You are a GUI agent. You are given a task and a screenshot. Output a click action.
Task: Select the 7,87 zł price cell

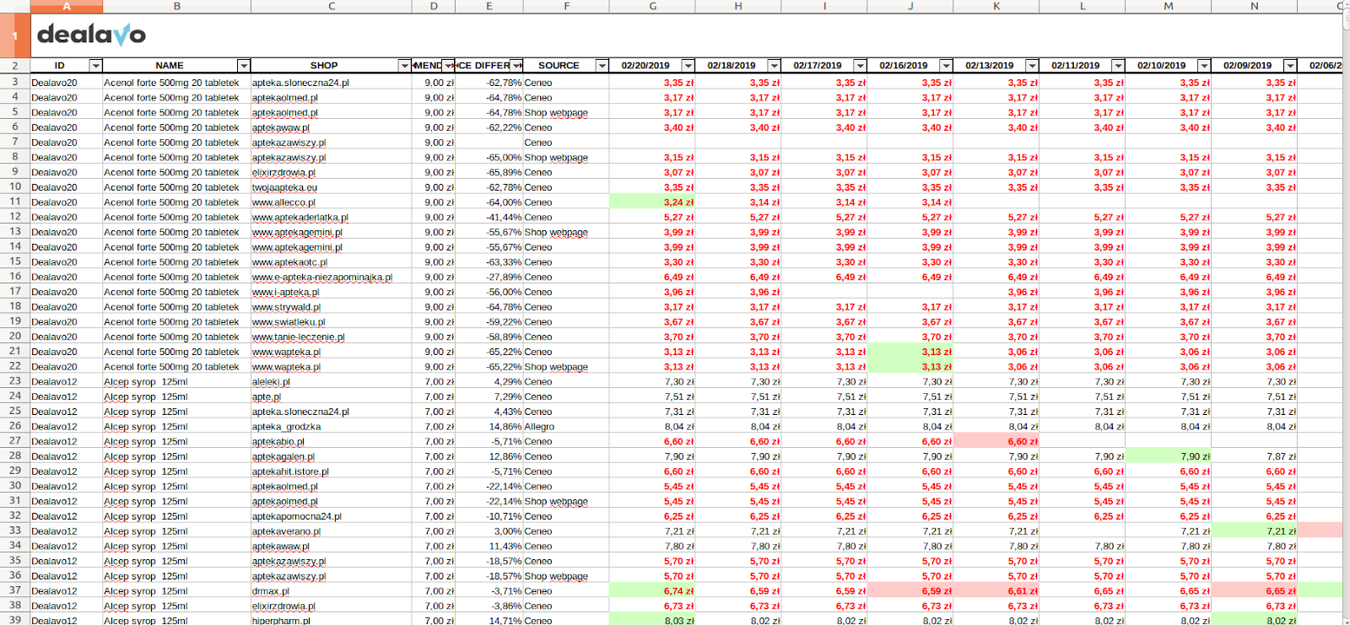[1254, 456]
